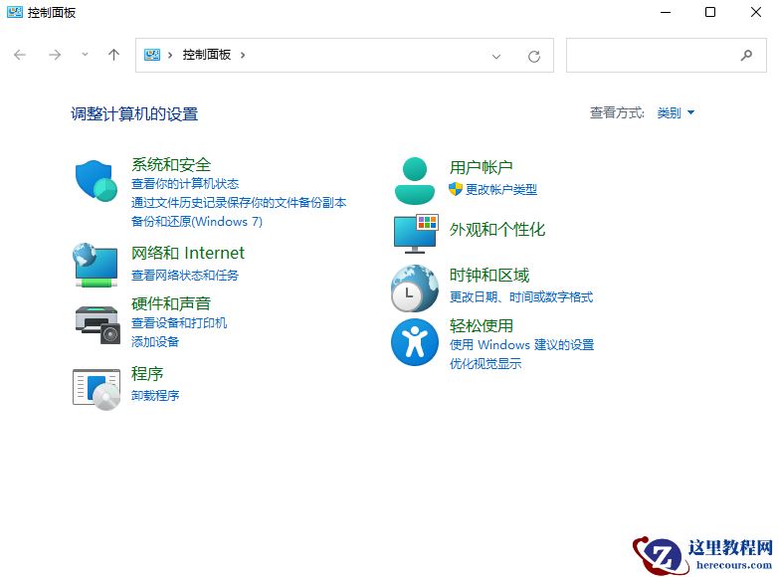
Task: Open the Network and Internet globe icon
Action: (96, 265)
